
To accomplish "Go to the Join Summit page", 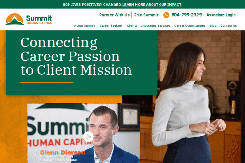I will (x=146, y=15).
